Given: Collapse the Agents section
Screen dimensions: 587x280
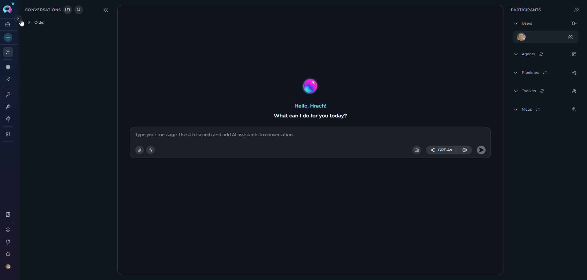Looking at the screenshot, I should [516, 54].
